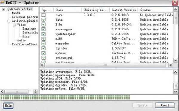Click log line 'Updating x264. File 5/36.'

point(61,78)
